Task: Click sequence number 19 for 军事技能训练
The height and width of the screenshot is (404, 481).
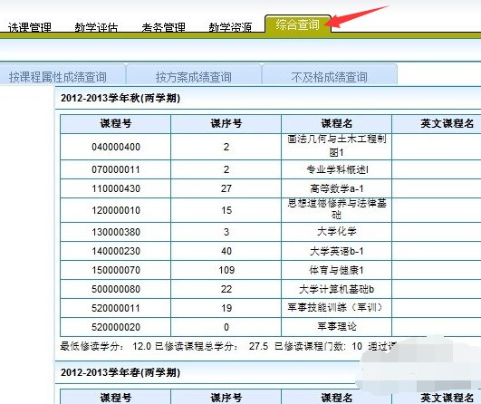Action: 226,308
